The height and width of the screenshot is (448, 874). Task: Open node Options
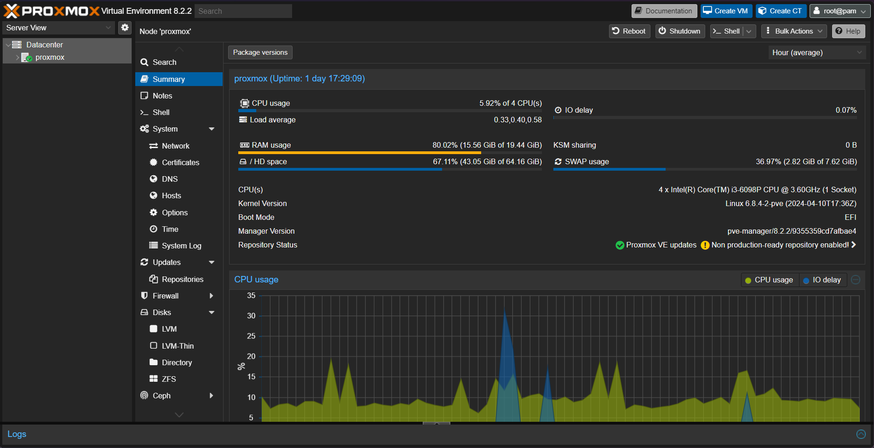pyautogui.click(x=179, y=213)
